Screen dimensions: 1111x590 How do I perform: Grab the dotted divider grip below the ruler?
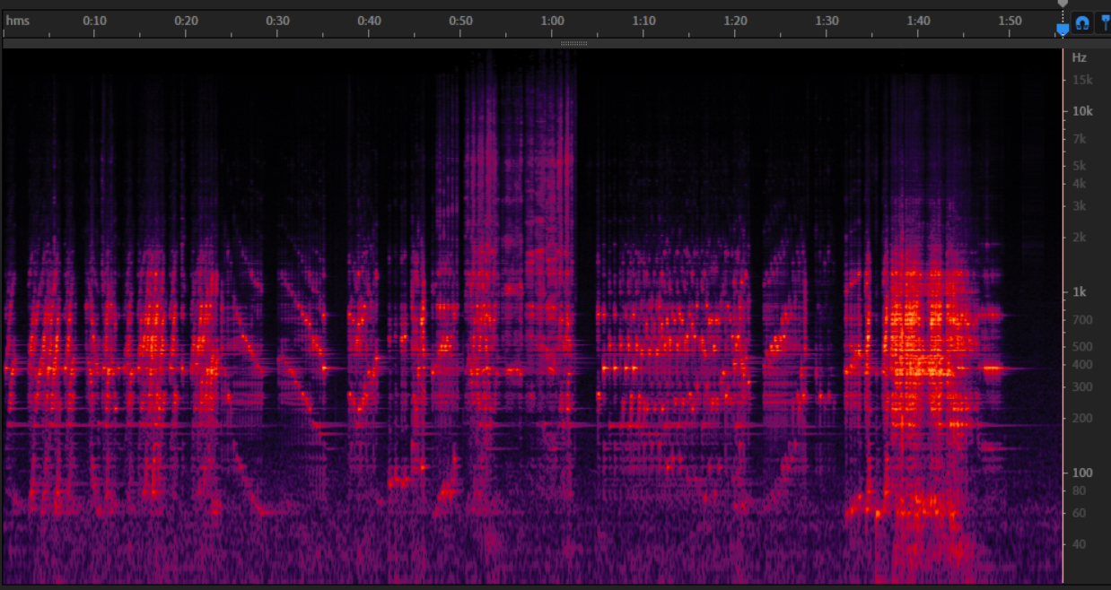574,43
